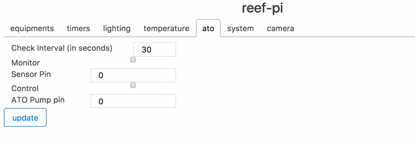Open the equipments tab

pos(32,28)
